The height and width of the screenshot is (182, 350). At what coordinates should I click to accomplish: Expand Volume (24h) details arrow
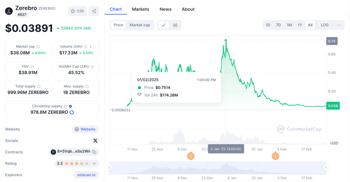91,47
